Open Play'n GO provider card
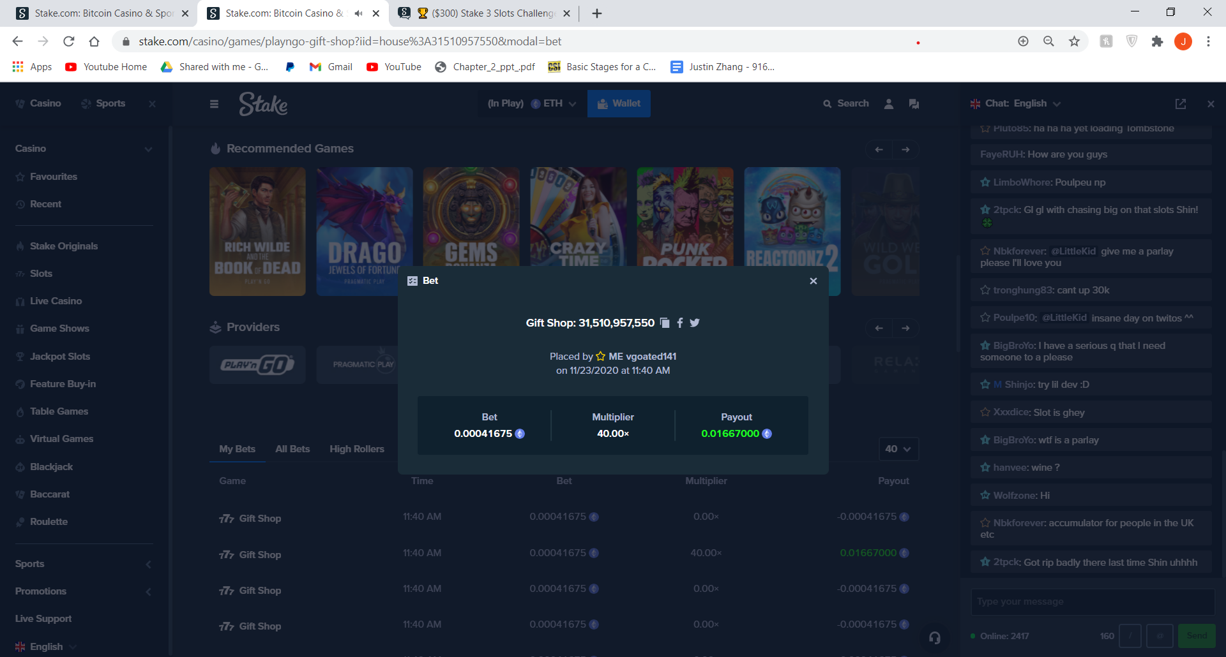1226x657 pixels. (257, 365)
